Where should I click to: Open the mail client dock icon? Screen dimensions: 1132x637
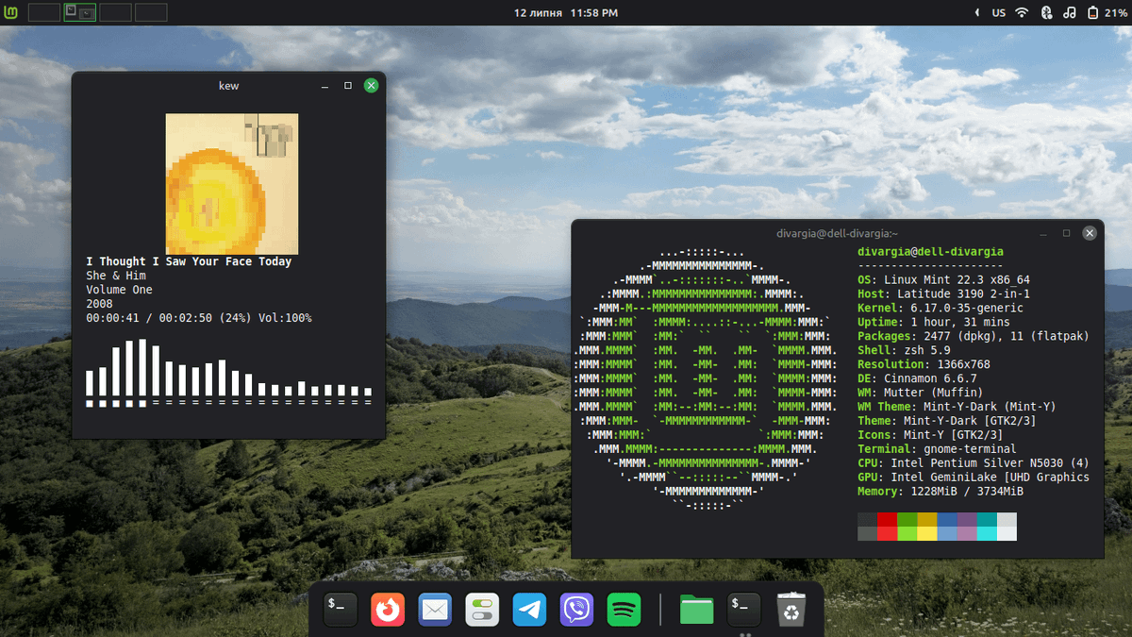435,610
